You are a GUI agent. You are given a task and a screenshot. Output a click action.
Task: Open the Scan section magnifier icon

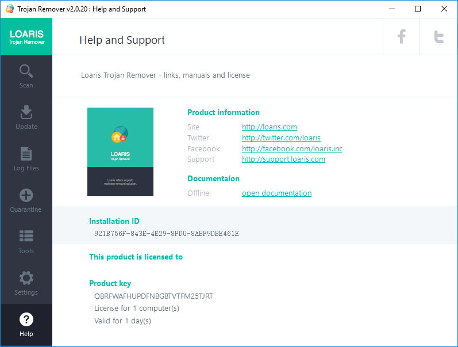26,71
